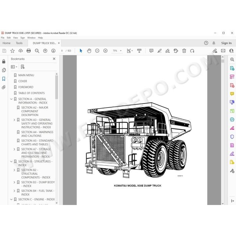Open the File menu
The height and width of the screenshot is (236, 236).
pos(3,38)
